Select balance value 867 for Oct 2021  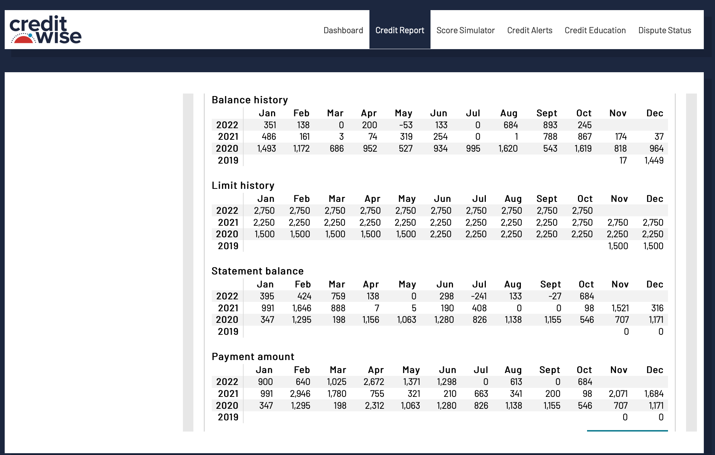(x=585, y=136)
